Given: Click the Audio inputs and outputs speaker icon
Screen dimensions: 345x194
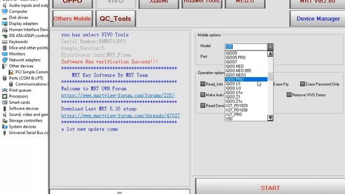Looking at the screenshot, I should pyautogui.click(x=5, y=5).
